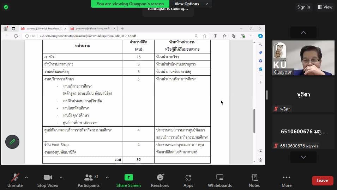This screenshot has width=337, height=190.
Task: Open the Participants panel
Action: 89,180
